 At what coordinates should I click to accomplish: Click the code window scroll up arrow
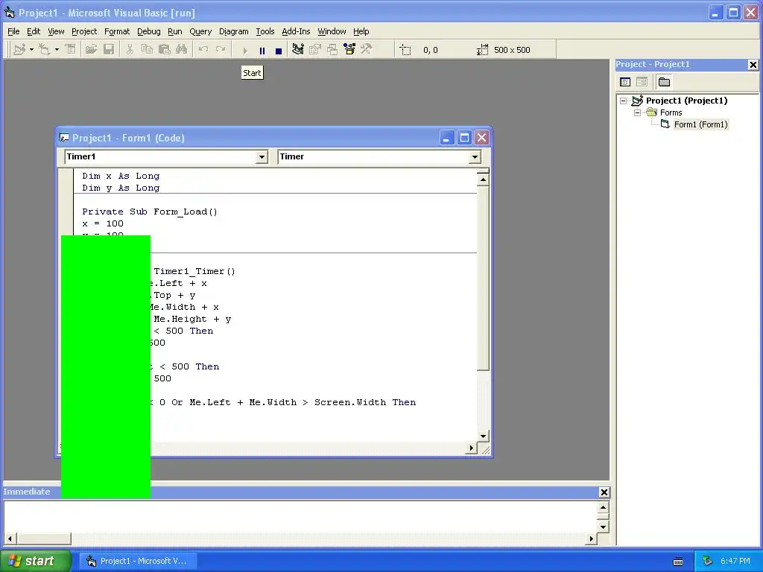[x=483, y=180]
